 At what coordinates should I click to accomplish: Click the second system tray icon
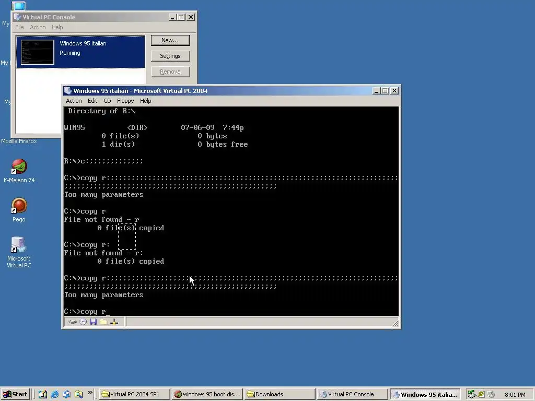click(x=481, y=394)
